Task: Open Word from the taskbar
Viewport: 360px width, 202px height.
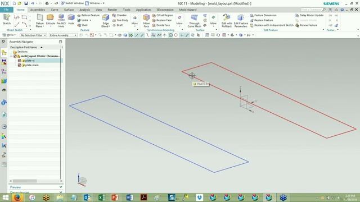Action: click(x=129, y=197)
